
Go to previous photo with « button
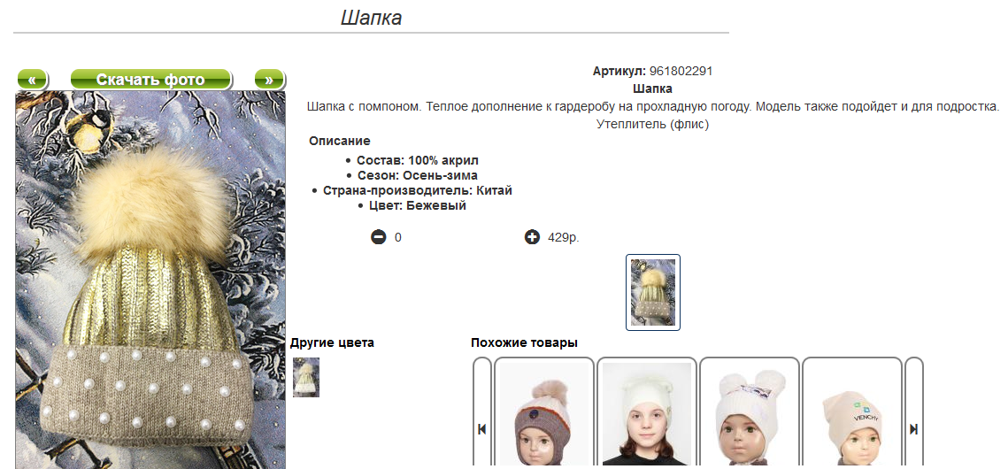click(x=32, y=79)
